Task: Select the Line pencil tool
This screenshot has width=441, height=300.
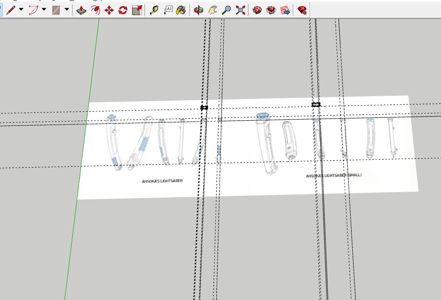Action: (11, 10)
